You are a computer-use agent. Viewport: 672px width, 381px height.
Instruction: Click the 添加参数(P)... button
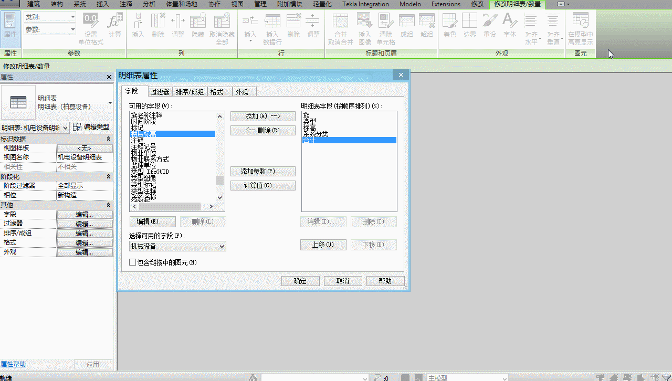click(x=263, y=171)
